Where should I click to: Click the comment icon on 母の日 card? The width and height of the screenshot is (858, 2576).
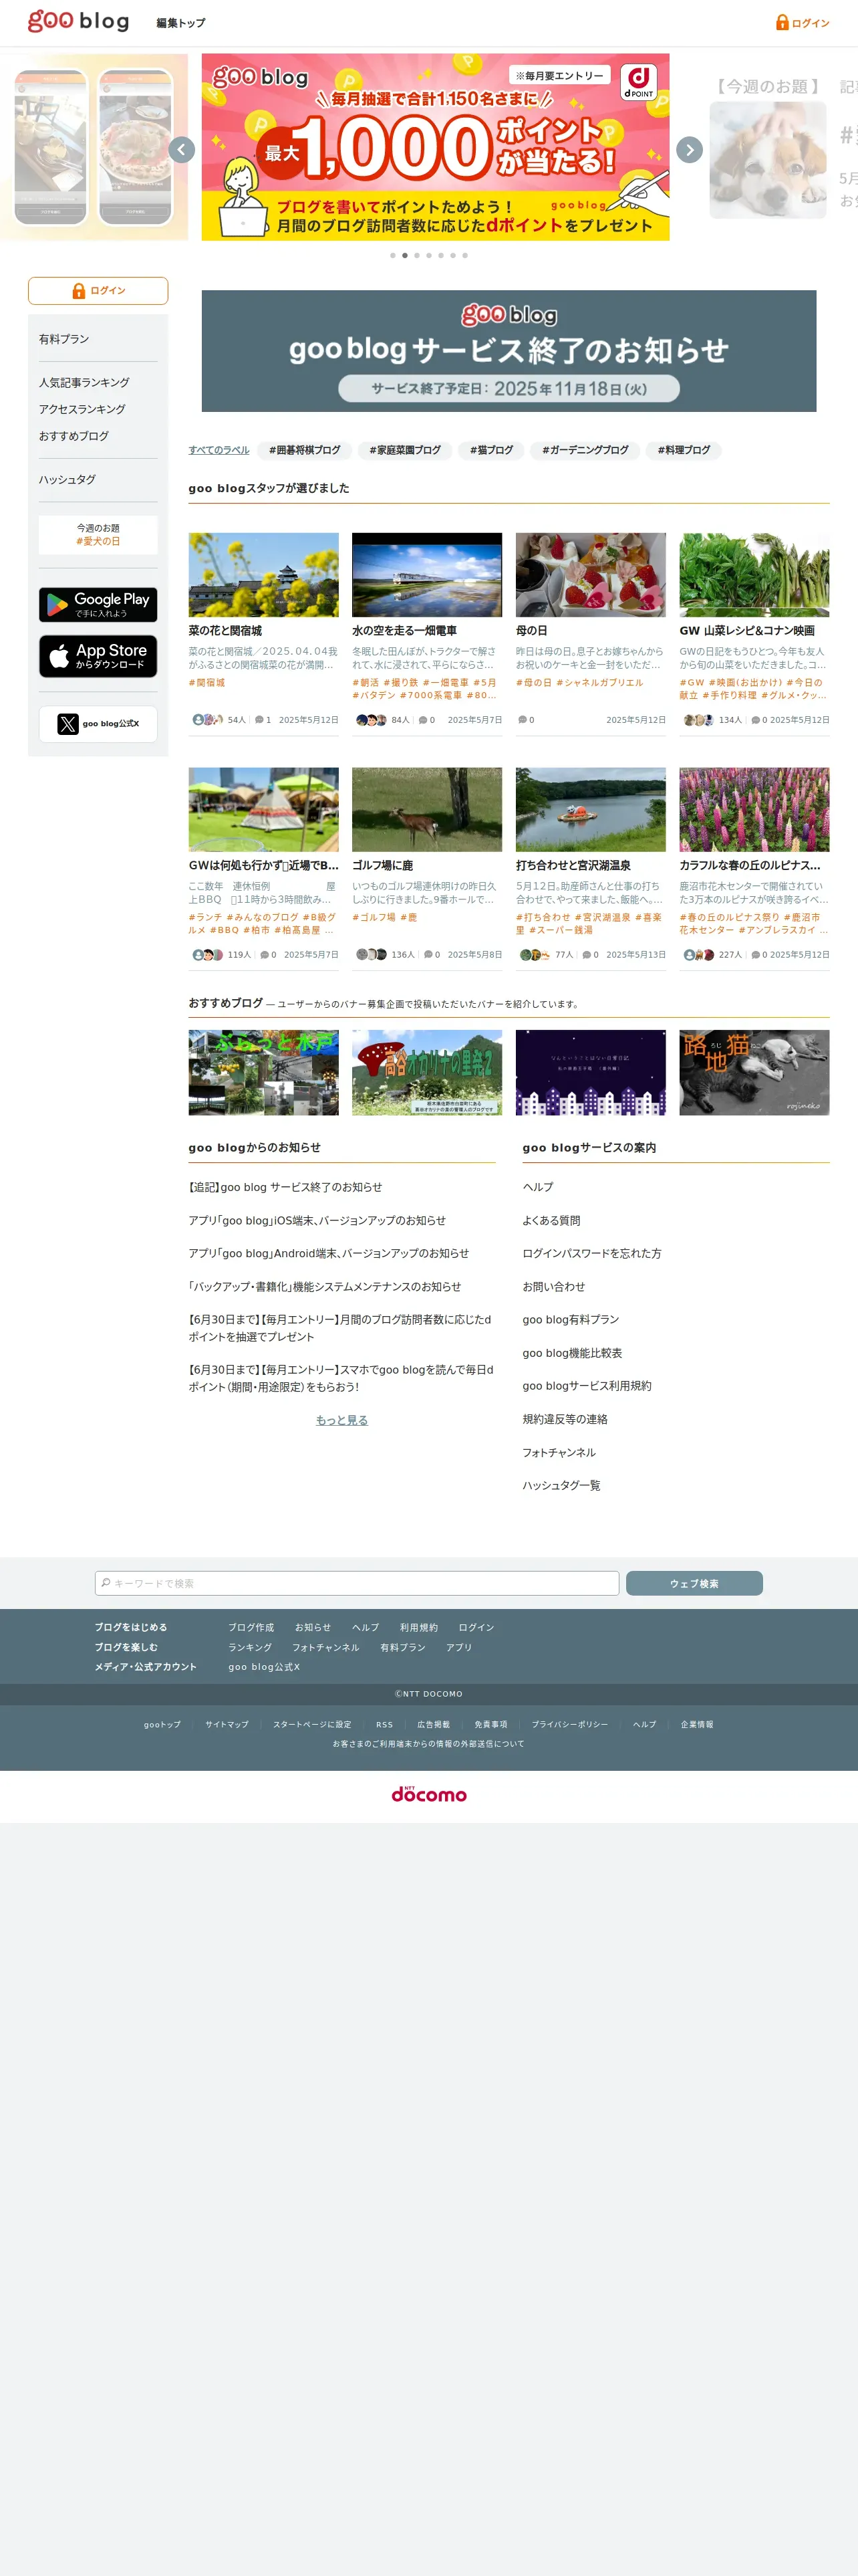coord(523,720)
